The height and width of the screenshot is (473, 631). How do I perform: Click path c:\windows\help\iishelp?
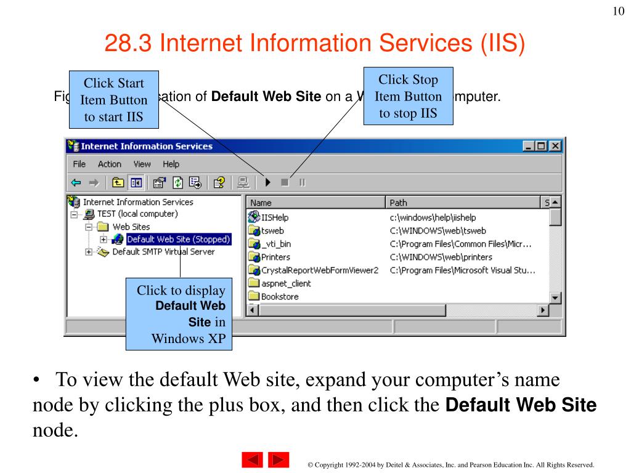[x=433, y=217]
